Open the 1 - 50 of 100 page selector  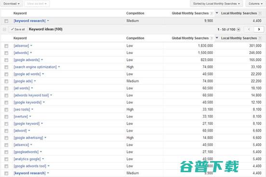pos(239,29)
